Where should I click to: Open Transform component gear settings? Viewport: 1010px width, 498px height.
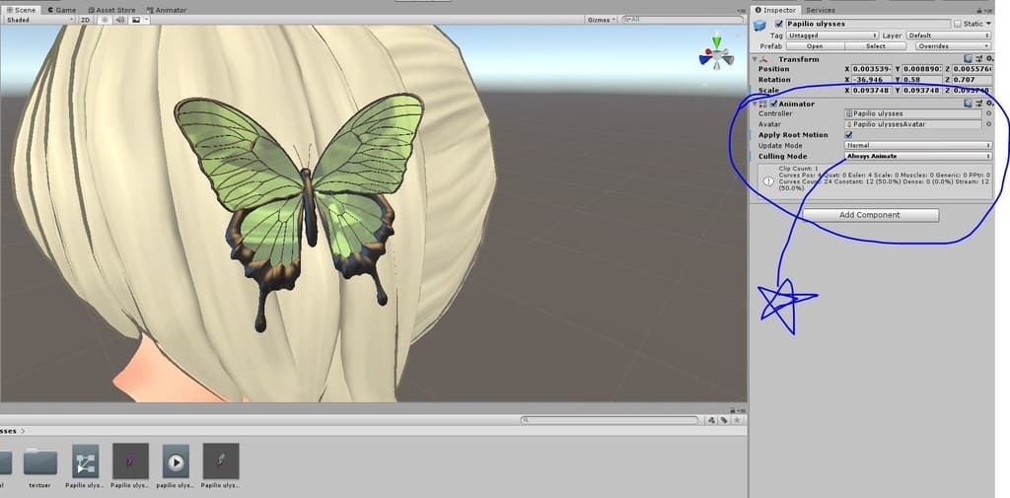pos(990,59)
